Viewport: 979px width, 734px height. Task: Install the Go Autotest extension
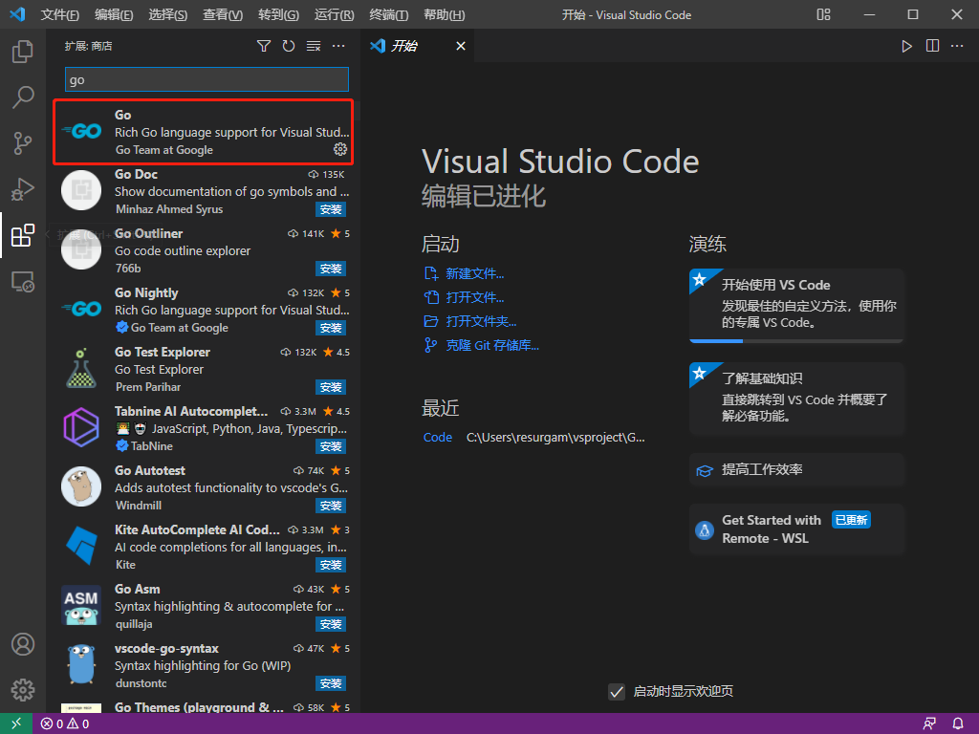click(x=331, y=507)
